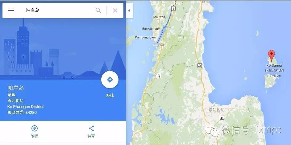
Task: Click the Ko Samui map label
Action: pos(274,65)
